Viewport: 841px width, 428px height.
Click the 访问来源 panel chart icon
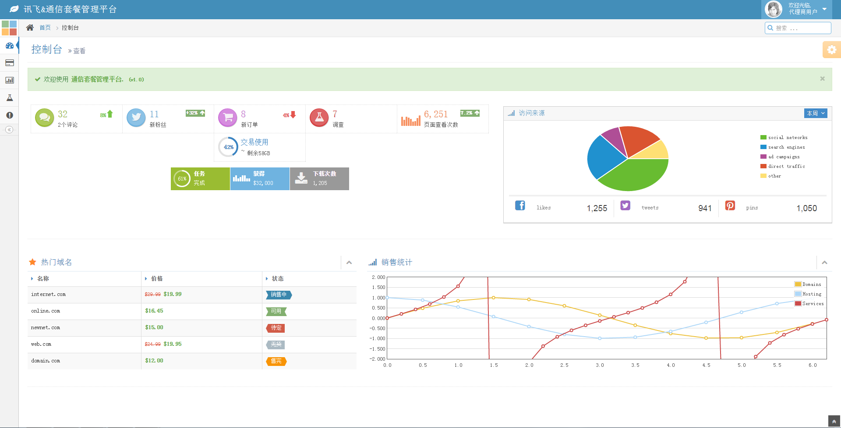click(511, 113)
